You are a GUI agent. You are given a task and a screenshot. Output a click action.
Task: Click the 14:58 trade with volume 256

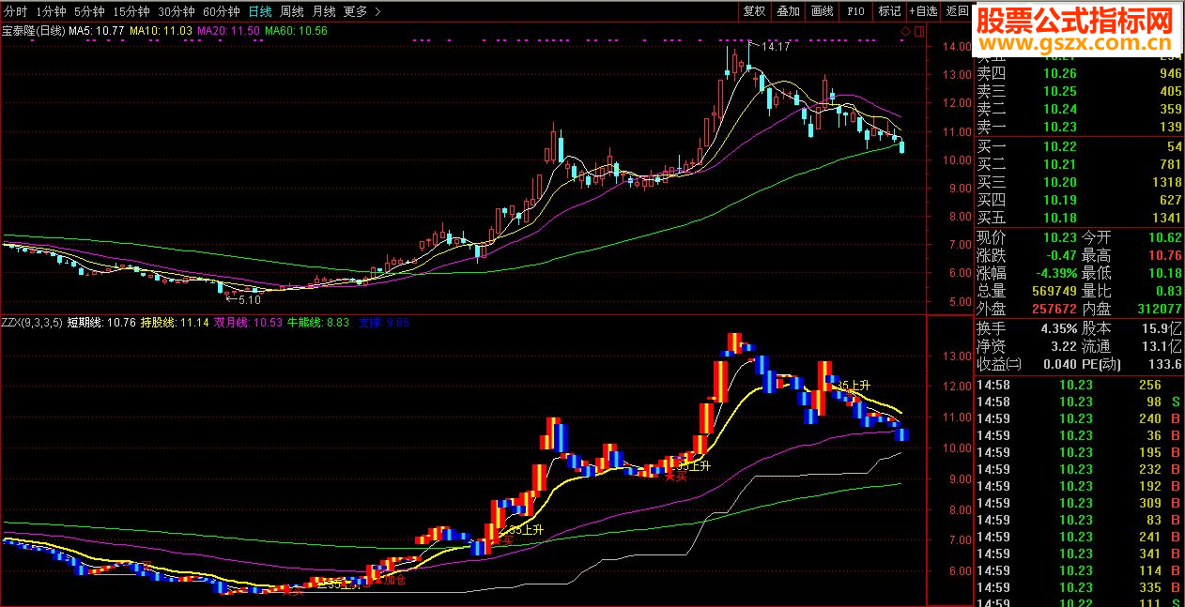pos(1078,385)
